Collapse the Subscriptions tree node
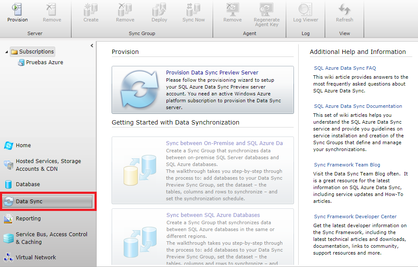 [6, 52]
